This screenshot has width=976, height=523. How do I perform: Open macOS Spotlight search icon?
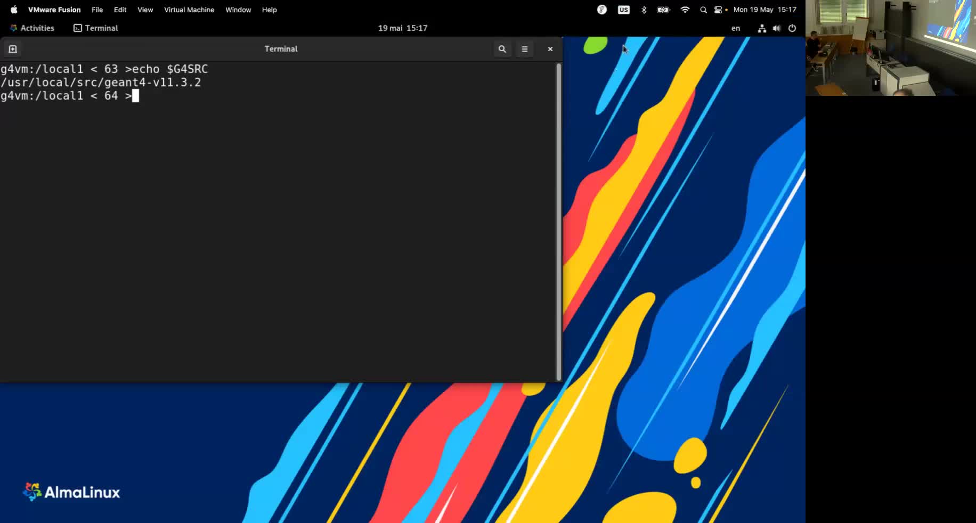pos(703,10)
